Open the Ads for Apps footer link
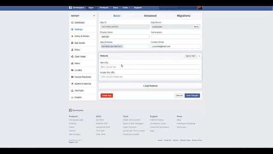Image resolution: width=273 pixels, height=154 pixels. click(75, 134)
